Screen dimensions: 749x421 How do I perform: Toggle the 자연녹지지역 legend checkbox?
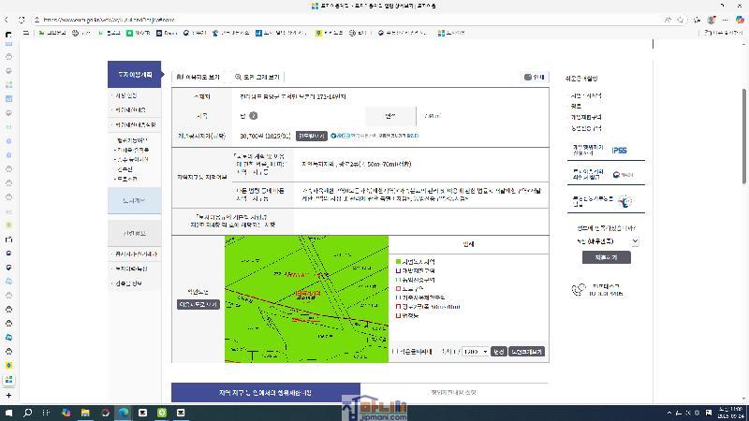[x=398, y=261]
